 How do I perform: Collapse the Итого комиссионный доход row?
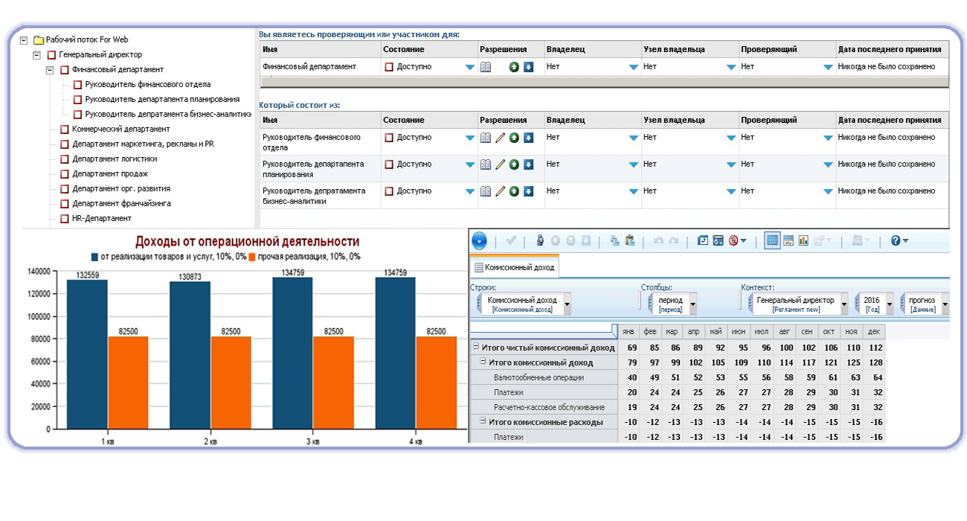tap(483, 362)
